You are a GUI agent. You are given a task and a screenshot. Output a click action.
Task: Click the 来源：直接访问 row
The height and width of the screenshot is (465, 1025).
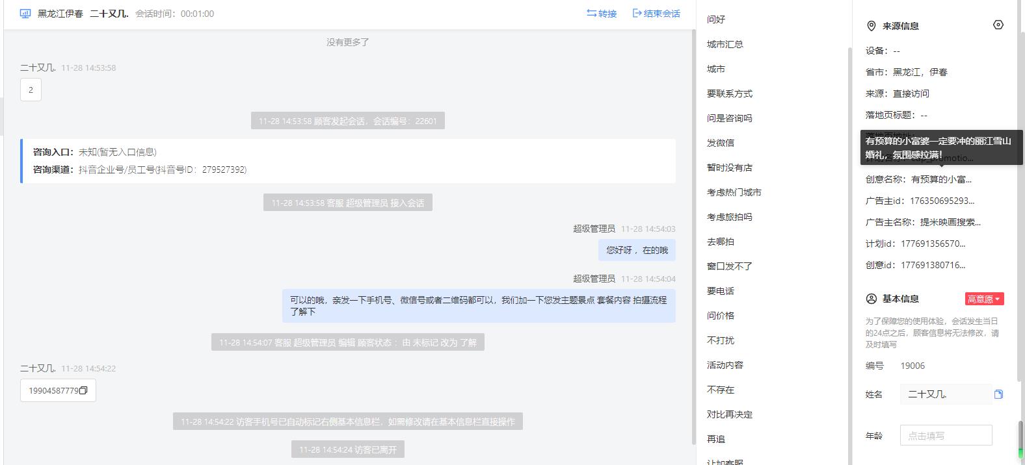click(x=898, y=94)
